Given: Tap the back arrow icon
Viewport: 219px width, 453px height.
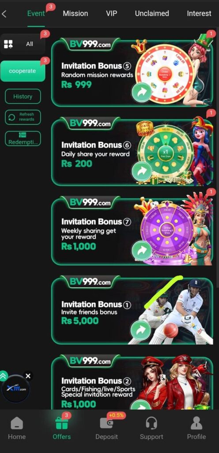Looking at the screenshot, I should (x=4, y=14).
